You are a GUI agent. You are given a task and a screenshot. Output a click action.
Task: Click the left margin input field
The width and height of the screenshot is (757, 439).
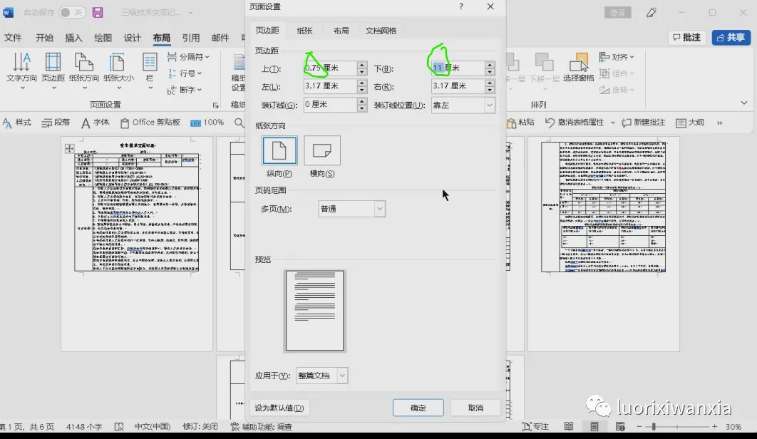pyautogui.click(x=330, y=86)
